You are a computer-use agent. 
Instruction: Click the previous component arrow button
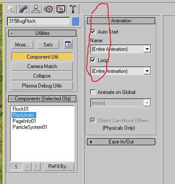coord(28,167)
